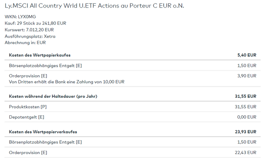Click the WKN LYX0MG line
264x158 pixels.
click(x=20, y=17)
